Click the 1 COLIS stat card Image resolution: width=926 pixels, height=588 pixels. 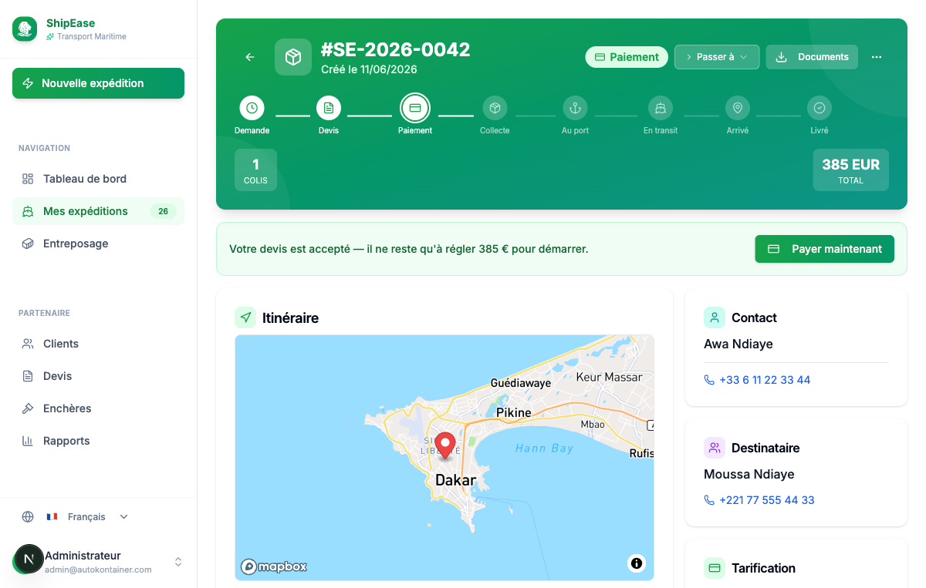pos(255,170)
